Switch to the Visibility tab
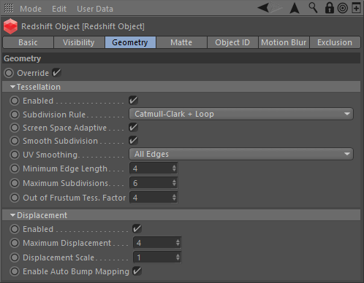 pyautogui.click(x=79, y=42)
